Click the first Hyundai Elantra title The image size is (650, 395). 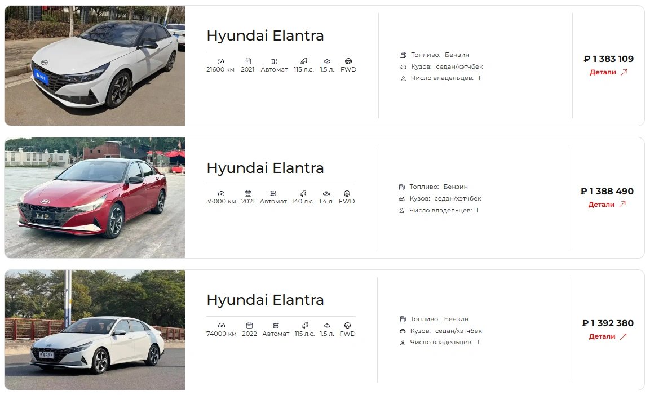point(266,36)
